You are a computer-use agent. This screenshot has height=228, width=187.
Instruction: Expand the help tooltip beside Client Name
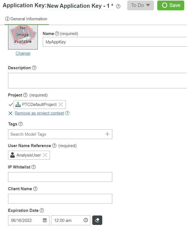[35, 189]
